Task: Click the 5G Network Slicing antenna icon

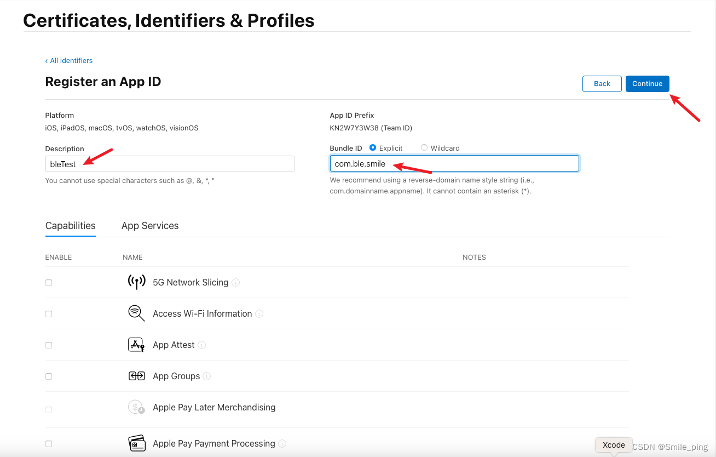Action: click(136, 282)
